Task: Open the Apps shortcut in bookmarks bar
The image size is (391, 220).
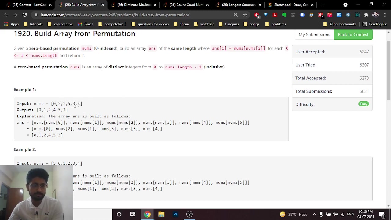Action: [11, 24]
